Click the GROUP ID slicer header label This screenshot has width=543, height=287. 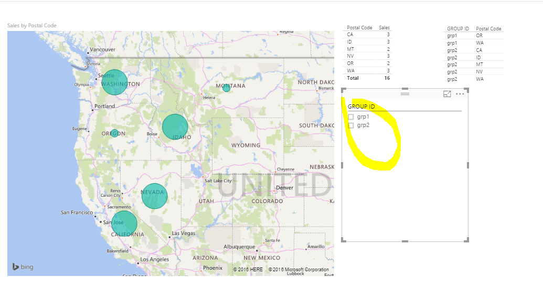click(x=361, y=107)
